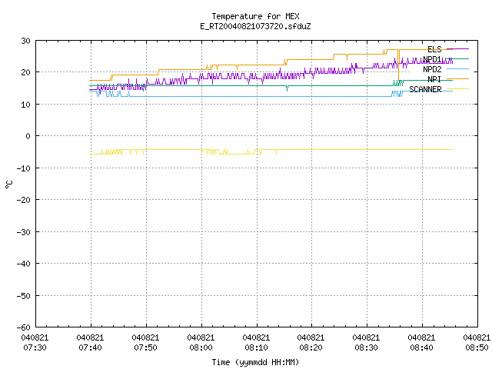Click the °C y-axis unit label
Image resolution: width=492 pixels, height=369 pixels.
point(9,184)
